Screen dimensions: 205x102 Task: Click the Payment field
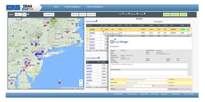(147, 89)
